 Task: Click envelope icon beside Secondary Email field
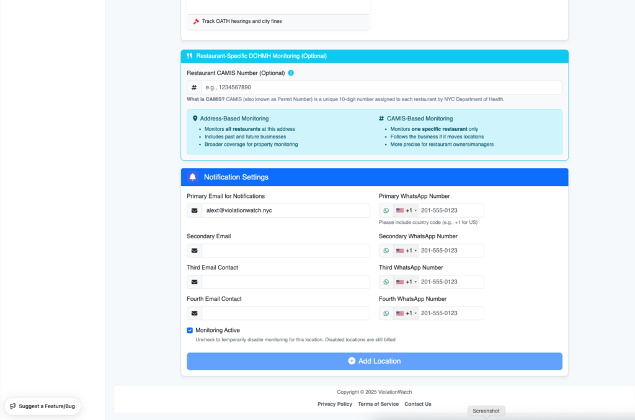tap(194, 251)
